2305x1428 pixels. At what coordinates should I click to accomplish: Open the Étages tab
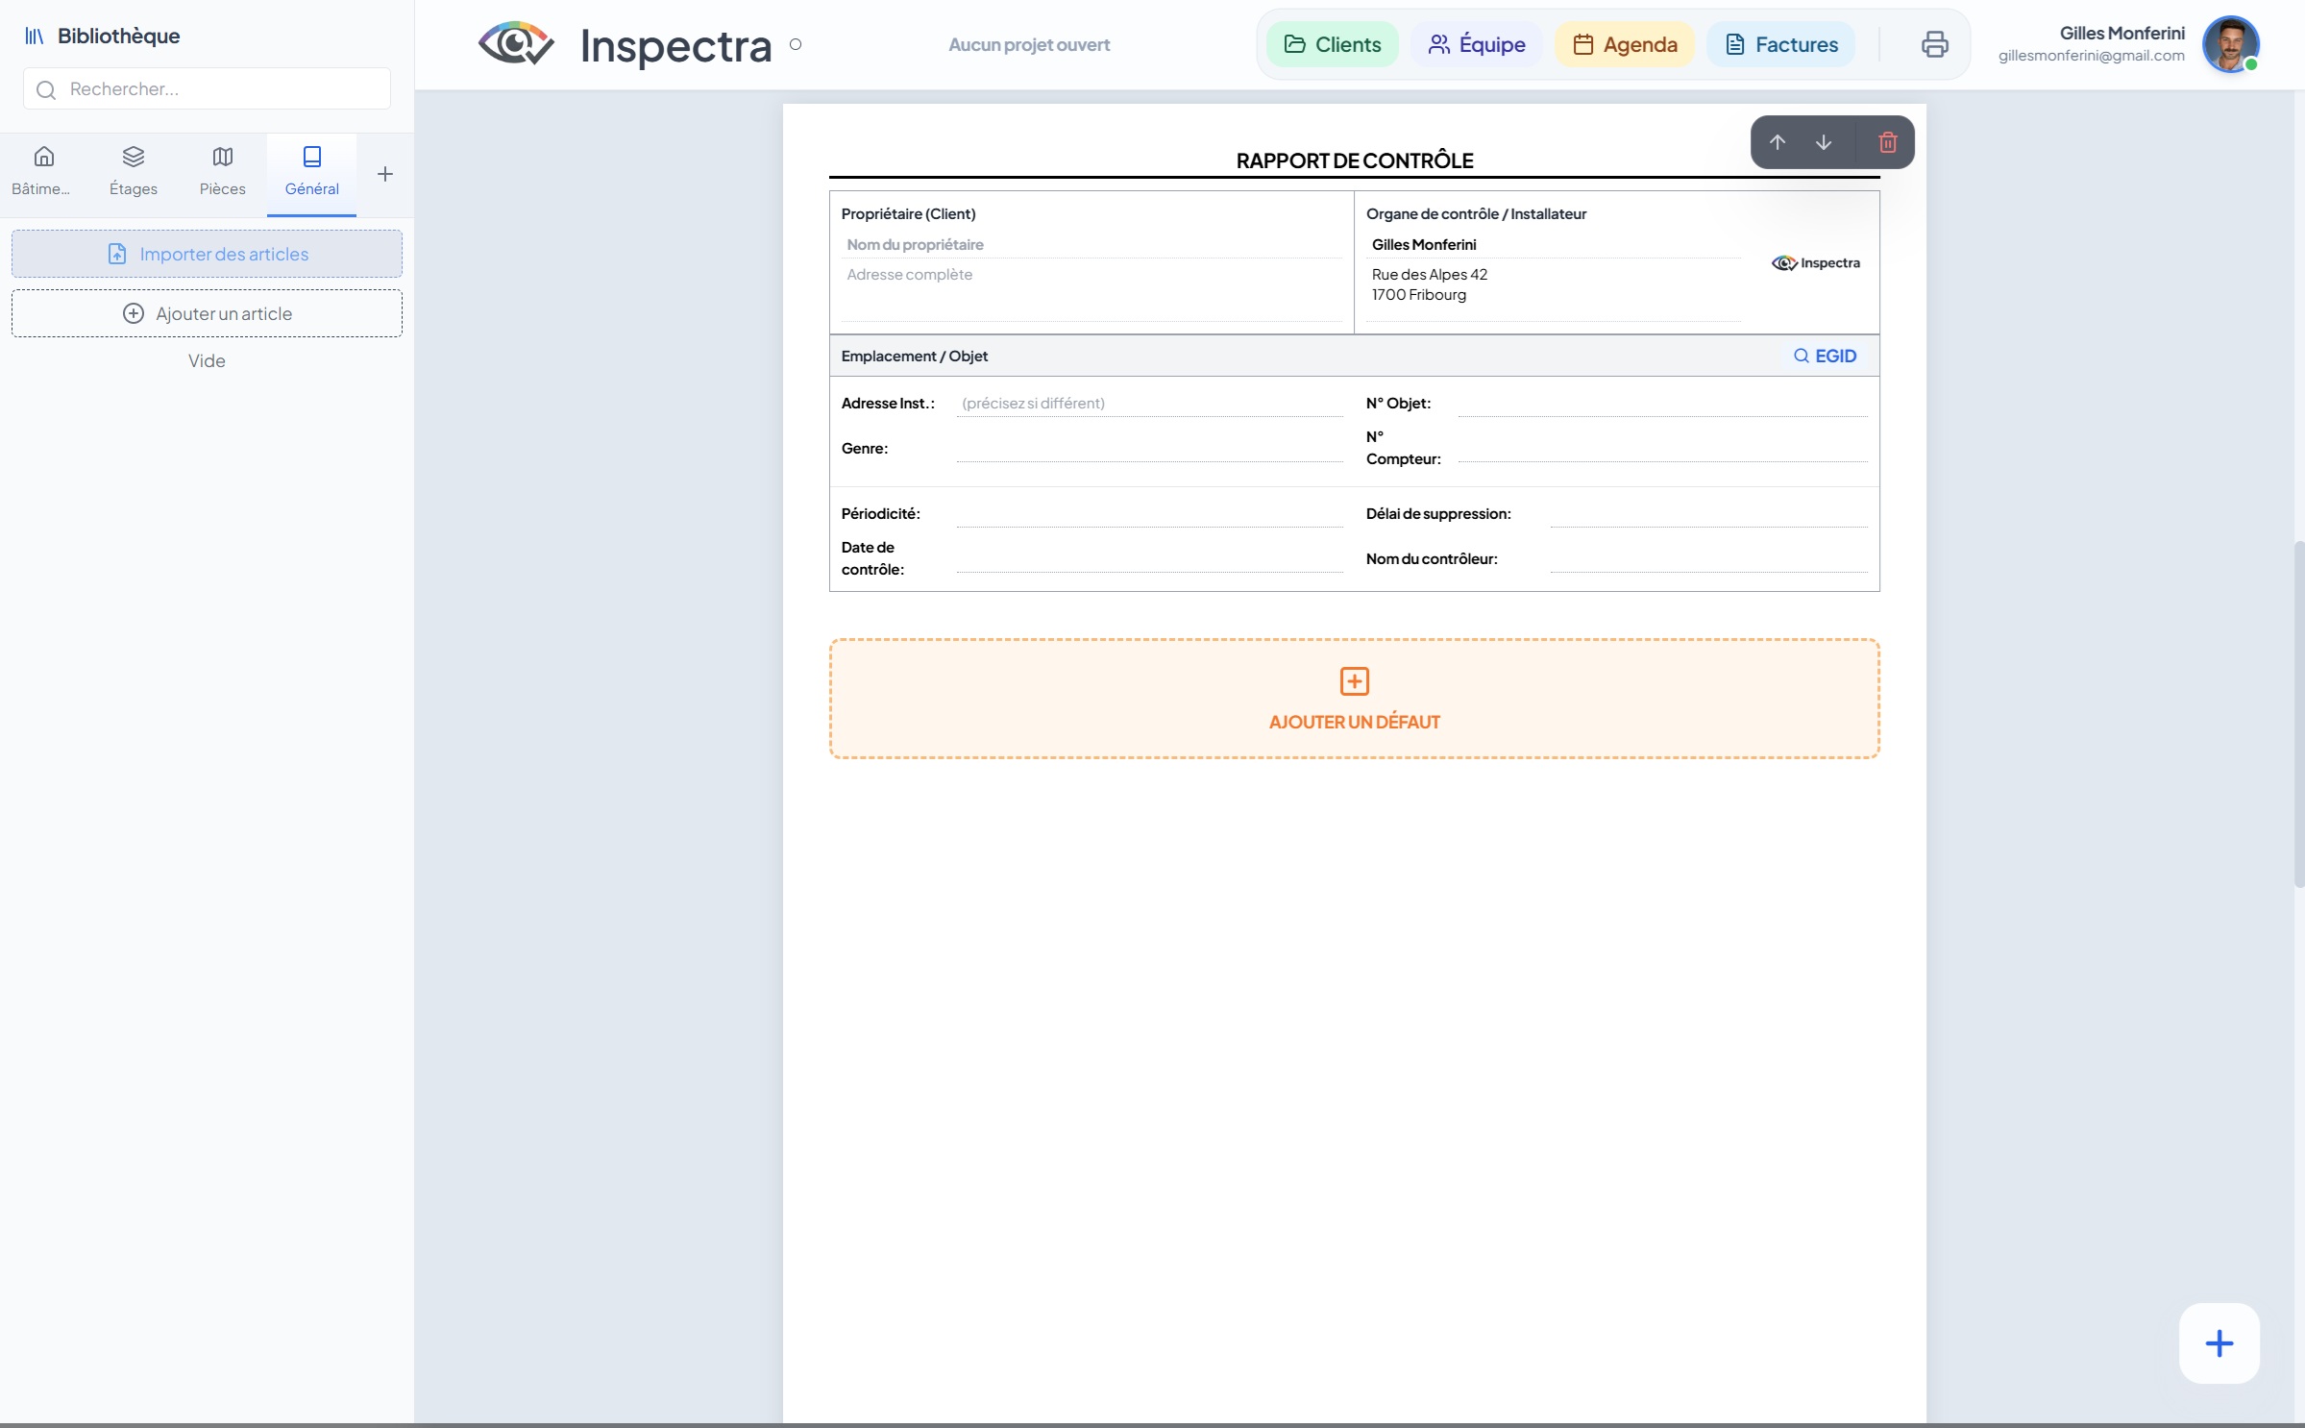[133, 170]
